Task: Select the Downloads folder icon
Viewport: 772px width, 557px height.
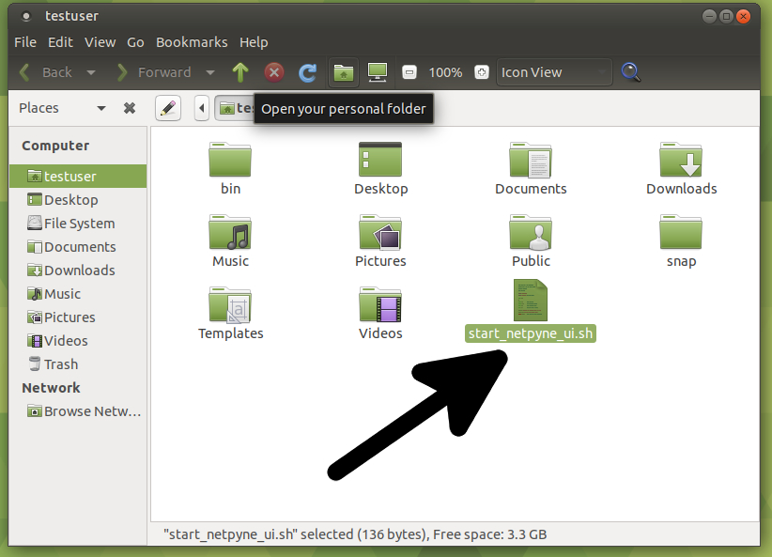Action: 681,160
